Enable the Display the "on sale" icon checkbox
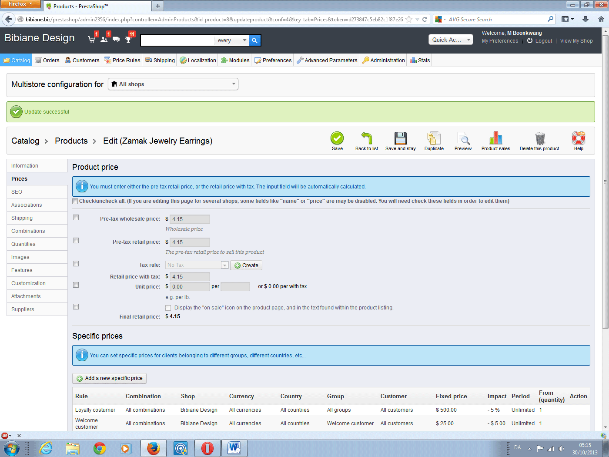This screenshot has height=457, width=609. (168, 308)
